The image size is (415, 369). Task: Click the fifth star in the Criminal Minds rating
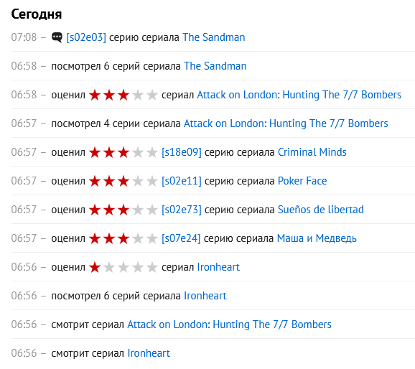[152, 152]
